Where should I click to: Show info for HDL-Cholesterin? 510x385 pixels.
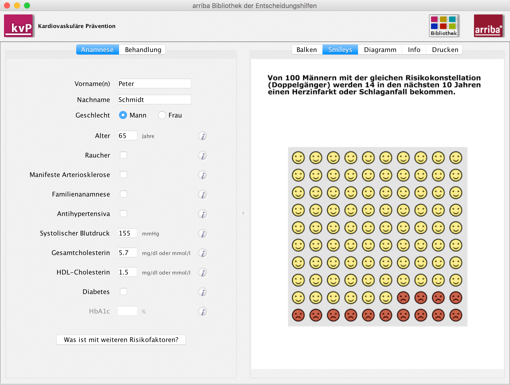click(x=203, y=273)
